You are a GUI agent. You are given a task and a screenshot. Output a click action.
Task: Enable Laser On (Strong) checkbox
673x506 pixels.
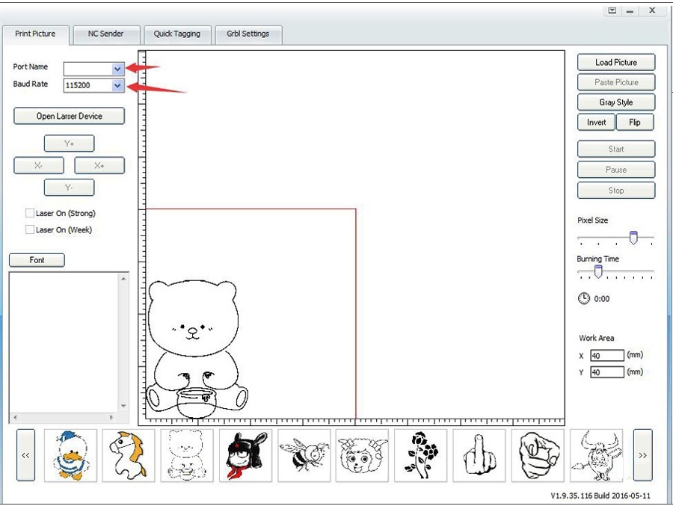click(30, 213)
